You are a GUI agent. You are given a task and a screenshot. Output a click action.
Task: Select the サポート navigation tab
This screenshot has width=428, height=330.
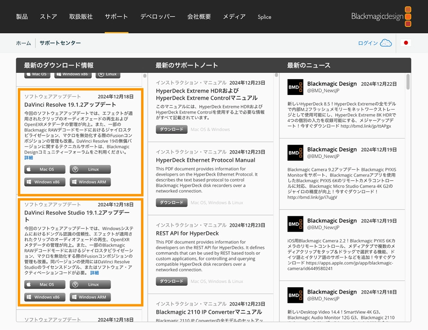117,17
